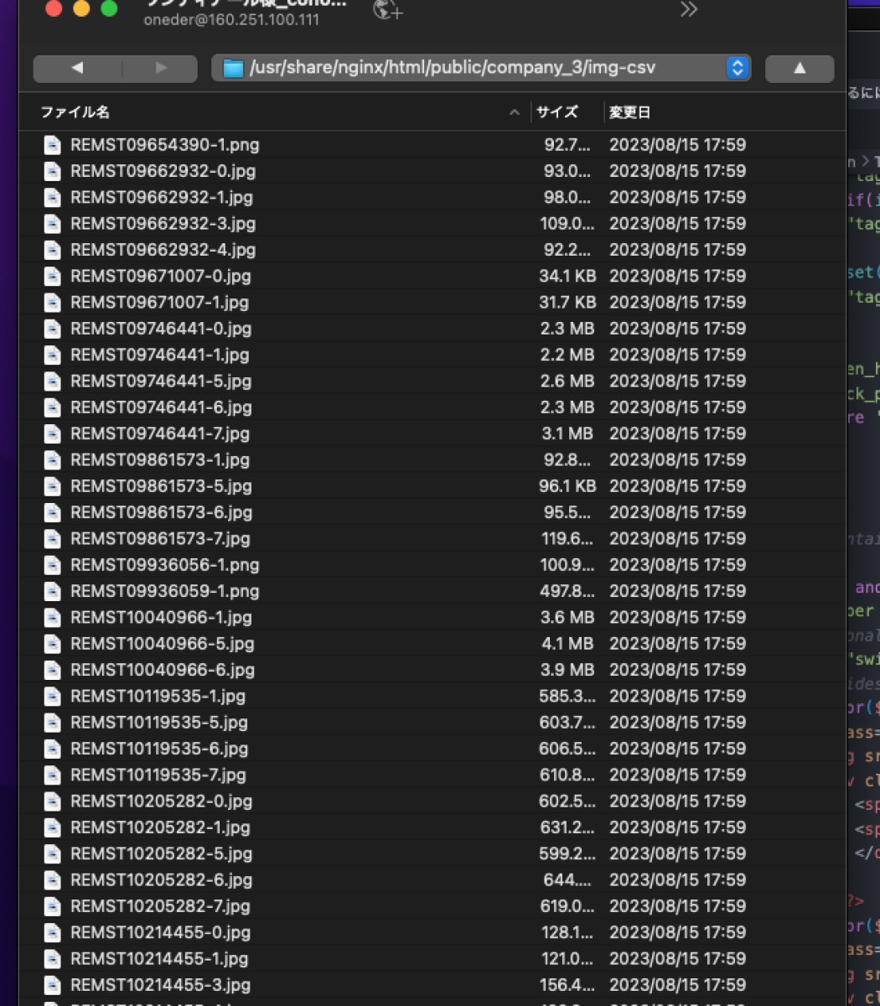Go to the parent folder with up arrow

click(x=799, y=68)
